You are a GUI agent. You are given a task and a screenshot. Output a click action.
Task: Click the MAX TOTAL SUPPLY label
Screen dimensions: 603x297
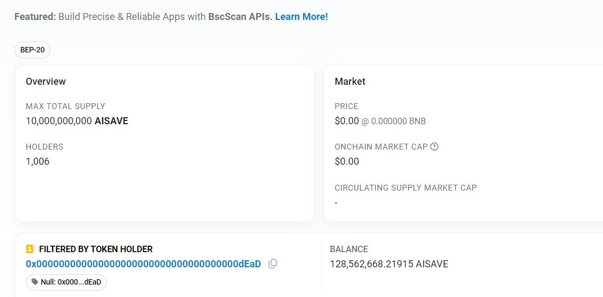click(65, 106)
